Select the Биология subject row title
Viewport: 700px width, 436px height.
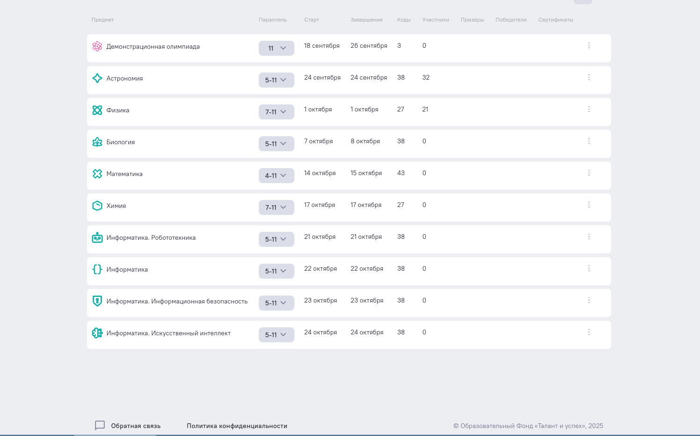(x=120, y=142)
